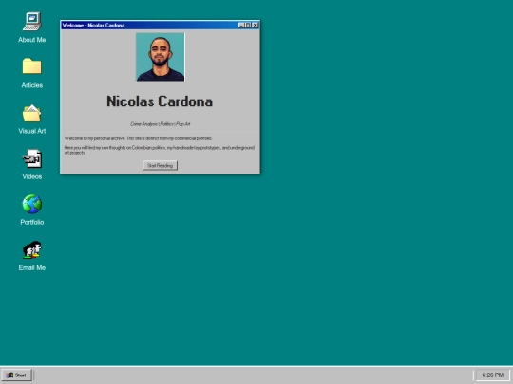The image size is (513, 384).
Task: Click the Nicolas Cardona heading text
Action: coord(160,101)
